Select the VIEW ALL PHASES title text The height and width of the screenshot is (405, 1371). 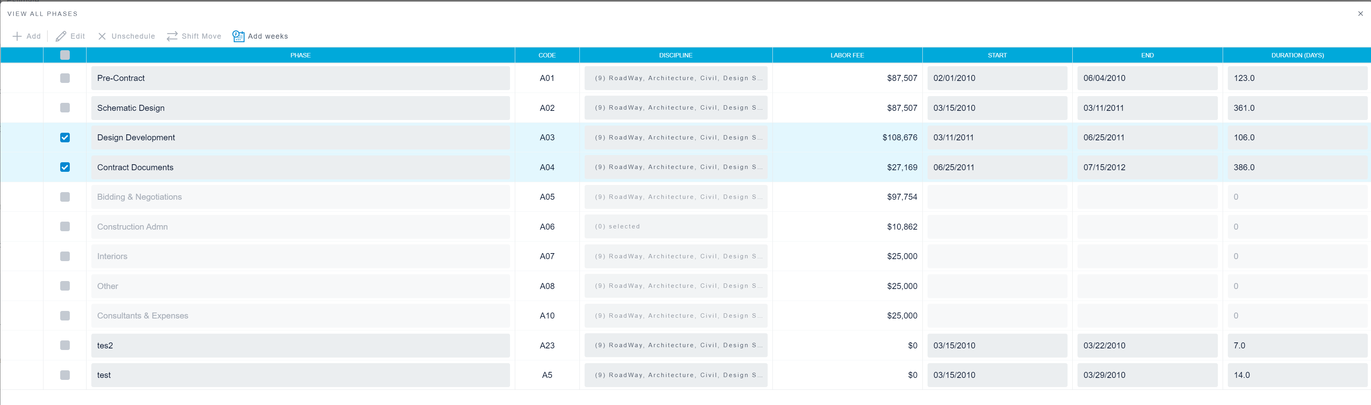(42, 13)
